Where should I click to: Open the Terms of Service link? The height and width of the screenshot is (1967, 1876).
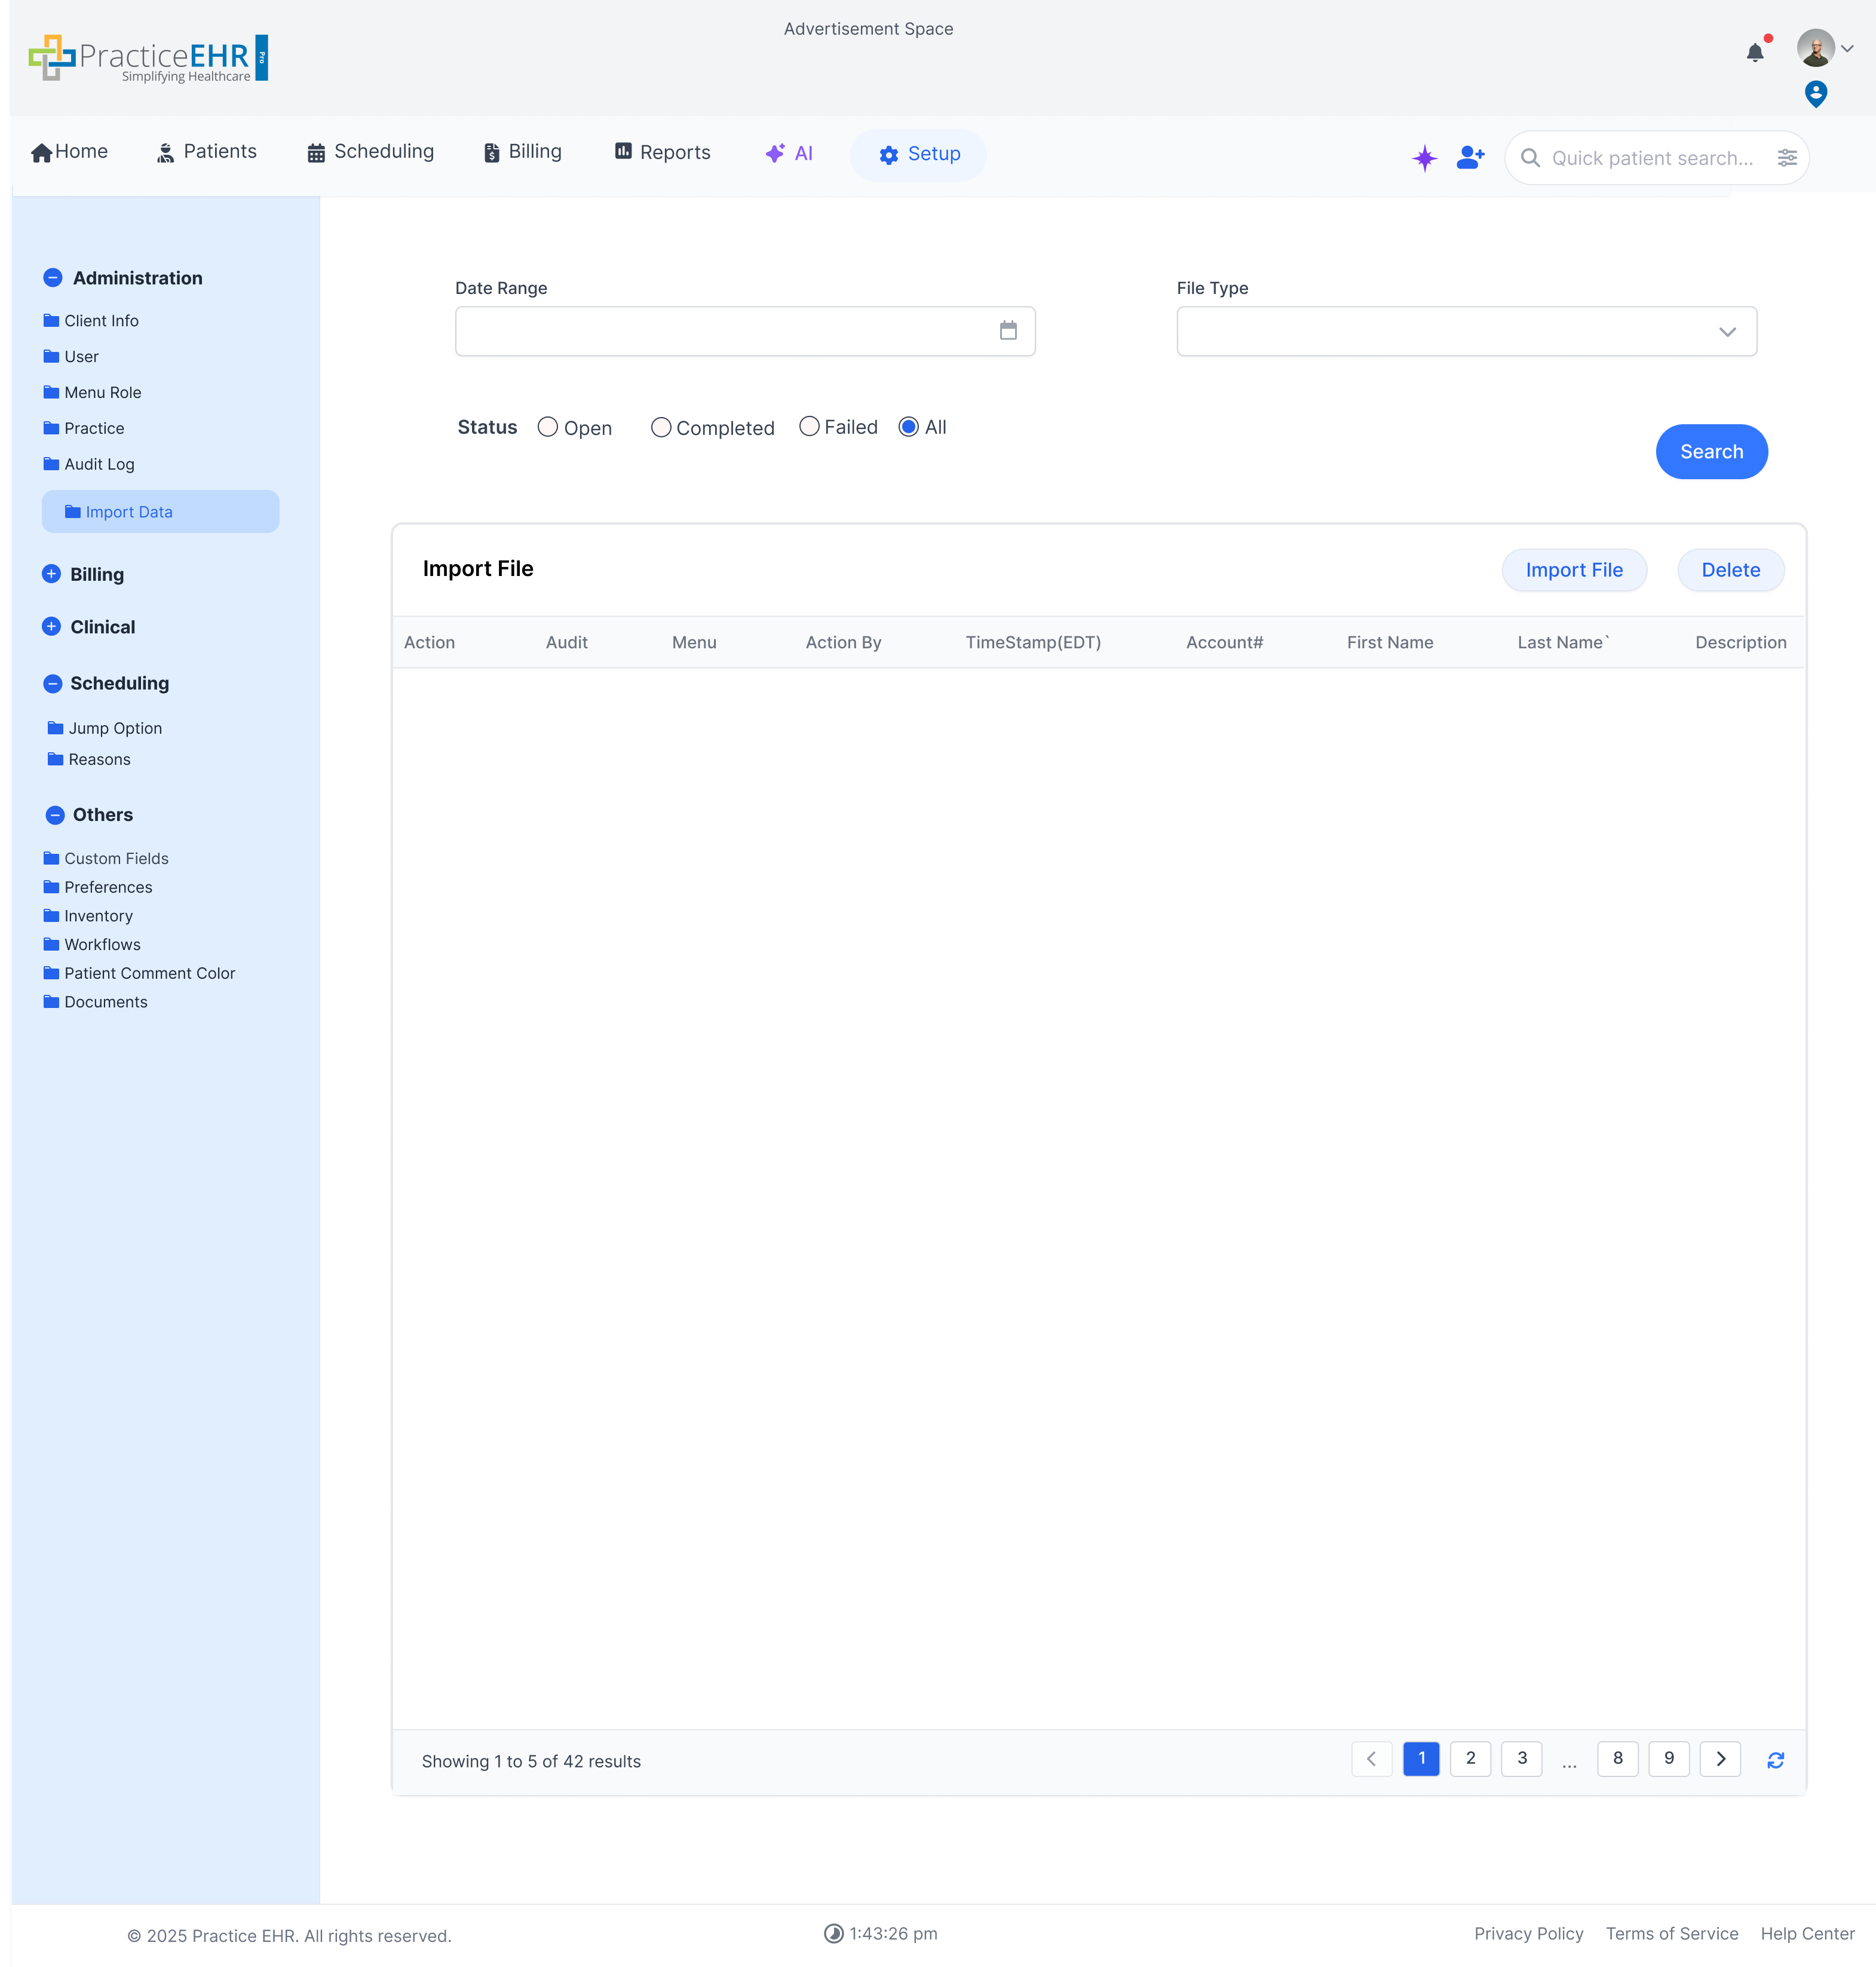[1672, 1933]
